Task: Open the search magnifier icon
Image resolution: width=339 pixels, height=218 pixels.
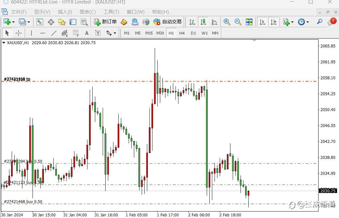Action: pyautogui.click(x=319, y=22)
